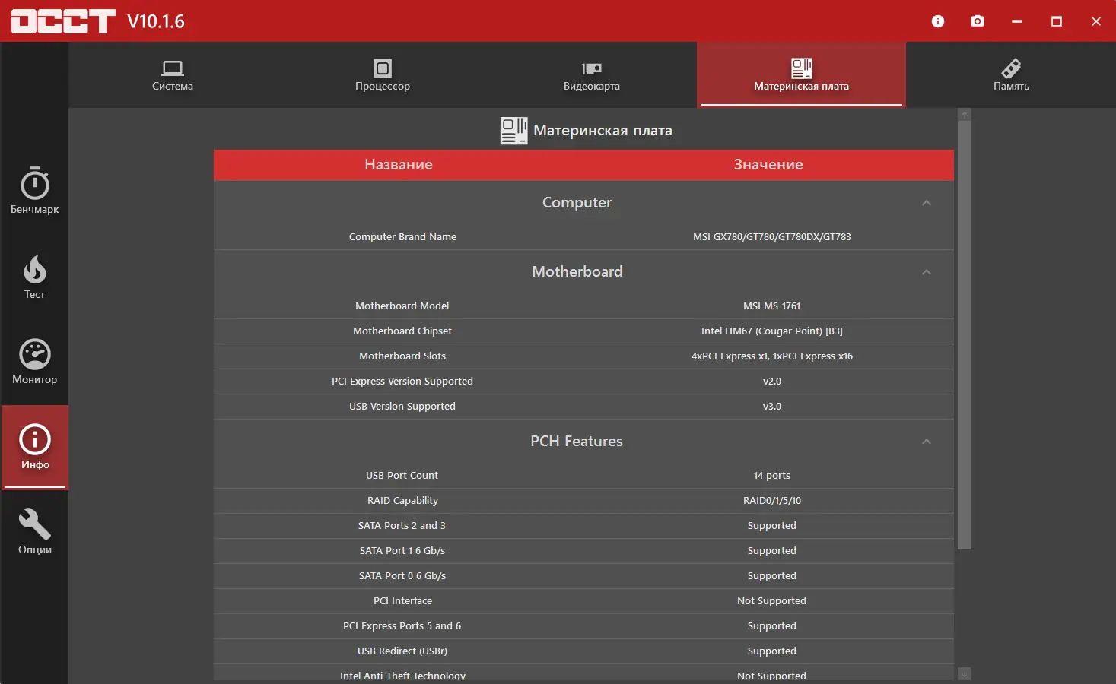
Task: Click the USB Version Supported label
Action: coord(402,407)
